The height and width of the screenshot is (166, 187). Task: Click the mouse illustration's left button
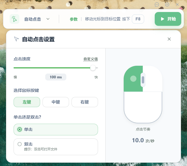(x=133, y=79)
